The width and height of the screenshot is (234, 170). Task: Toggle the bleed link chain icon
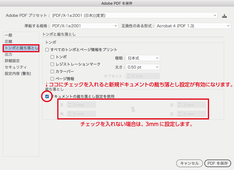(x=133, y=109)
